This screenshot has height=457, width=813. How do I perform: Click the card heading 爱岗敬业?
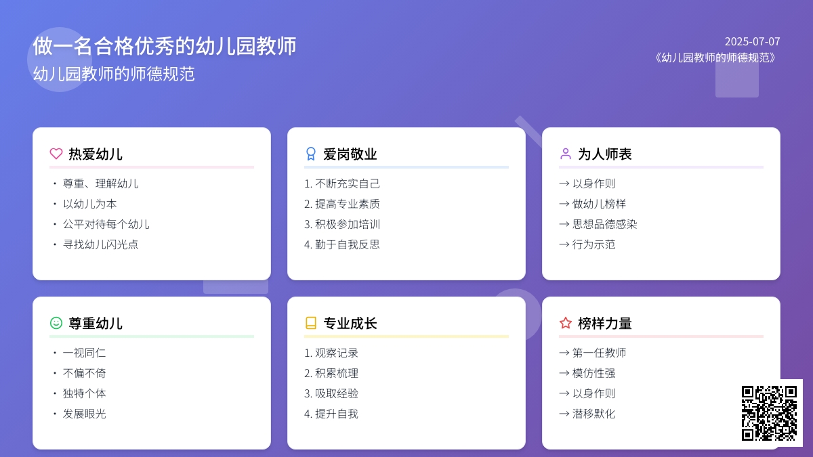tap(350, 154)
